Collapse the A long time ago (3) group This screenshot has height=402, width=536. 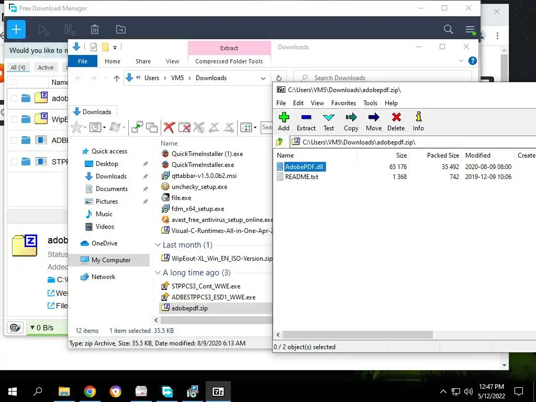[158, 272]
